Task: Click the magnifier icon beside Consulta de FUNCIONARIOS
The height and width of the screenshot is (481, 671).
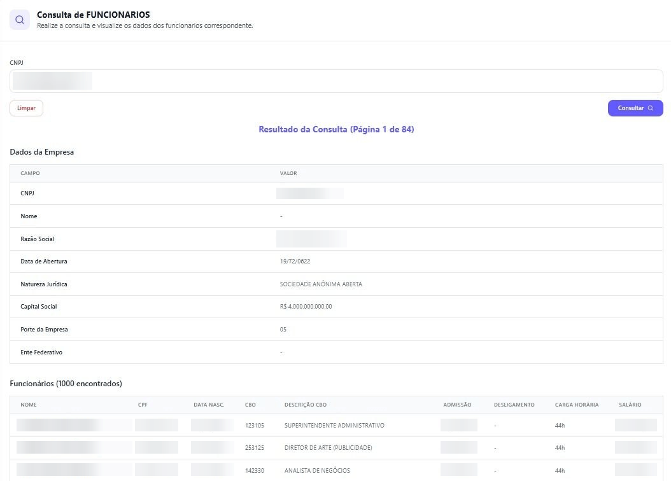Action: (x=20, y=20)
